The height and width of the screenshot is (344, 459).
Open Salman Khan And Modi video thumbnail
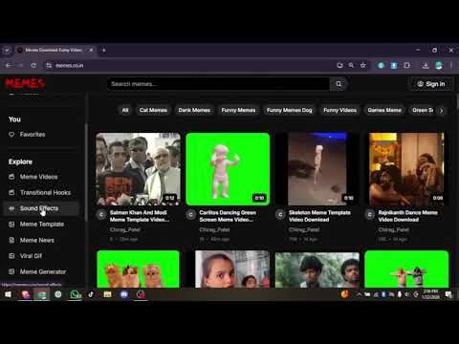point(138,169)
